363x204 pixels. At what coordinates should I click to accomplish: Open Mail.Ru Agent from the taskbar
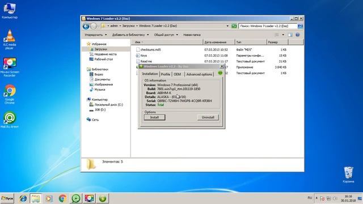76,198
